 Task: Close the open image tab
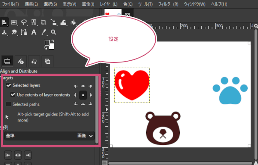point(127,15)
